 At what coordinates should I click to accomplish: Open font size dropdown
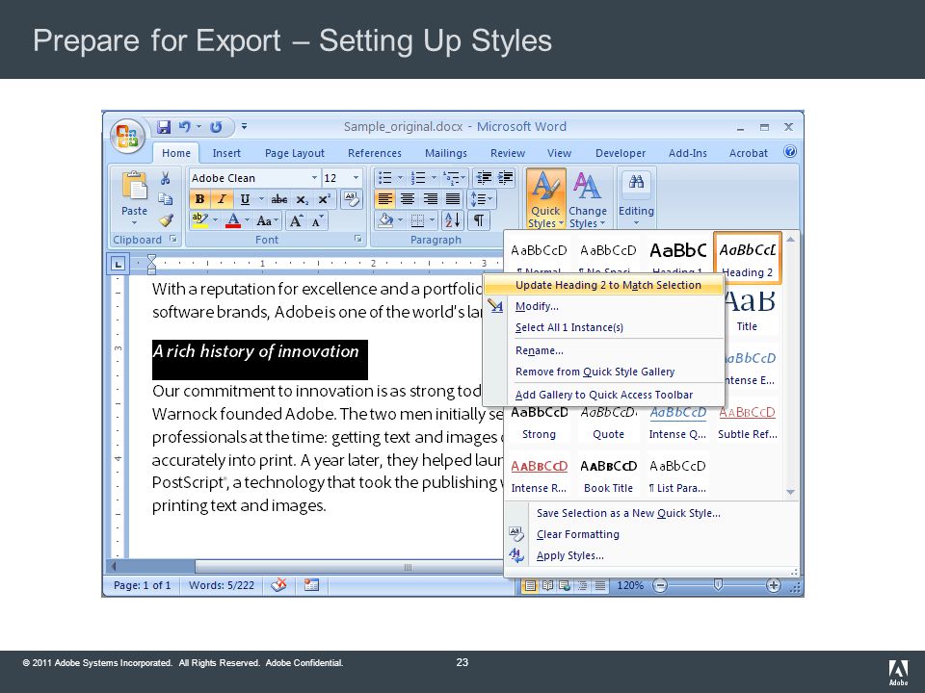[x=356, y=178]
